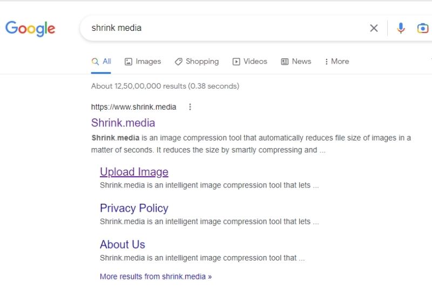
Task: Switch to the News tab
Action: (296, 62)
